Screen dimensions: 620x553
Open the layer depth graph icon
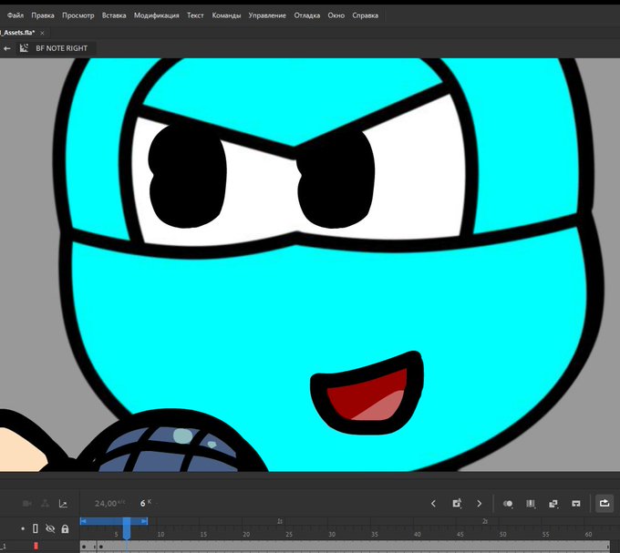click(x=63, y=503)
